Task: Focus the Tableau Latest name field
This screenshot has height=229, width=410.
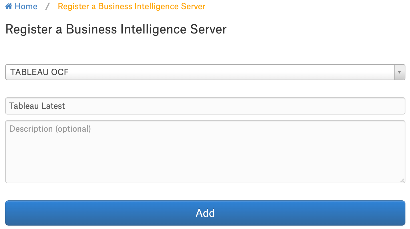Action: click(x=205, y=106)
